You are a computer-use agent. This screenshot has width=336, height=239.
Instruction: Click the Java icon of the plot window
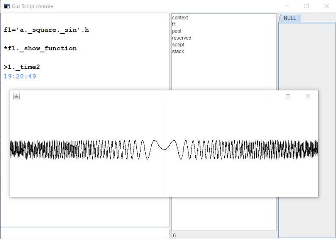[x=17, y=96]
